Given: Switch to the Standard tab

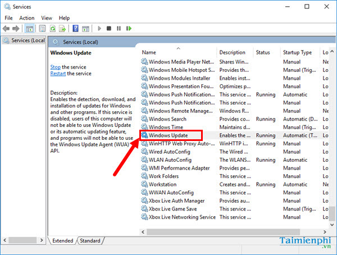Looking at the screenshot, I should pos(90,240).
